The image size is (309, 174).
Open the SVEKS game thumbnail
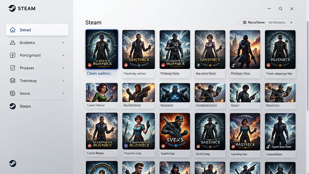pyautogui.click(x=175, y=131)
